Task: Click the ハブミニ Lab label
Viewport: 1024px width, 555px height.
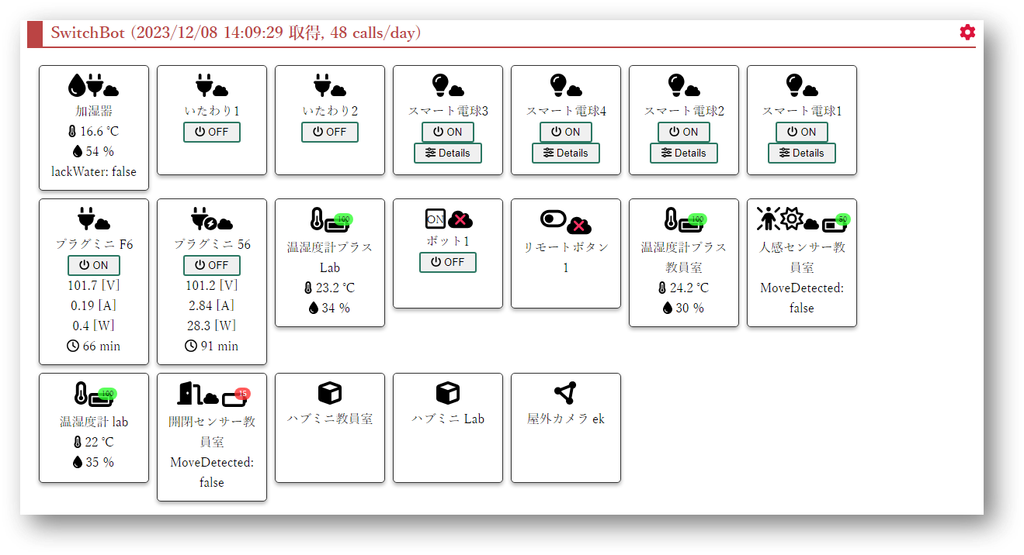Action: coord(448,419)
